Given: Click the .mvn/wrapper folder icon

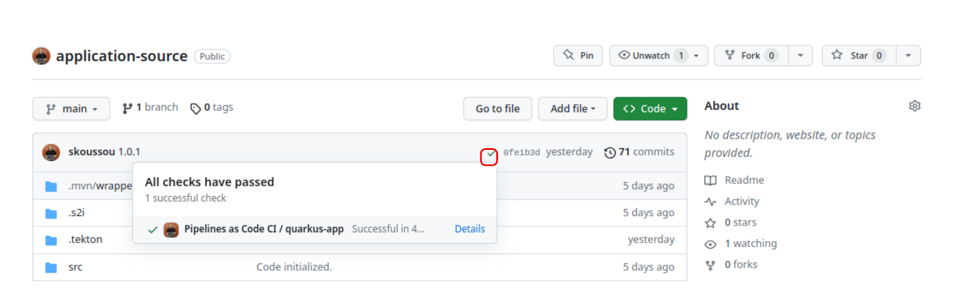Looking at the screenshot, I should coord(51,187).
